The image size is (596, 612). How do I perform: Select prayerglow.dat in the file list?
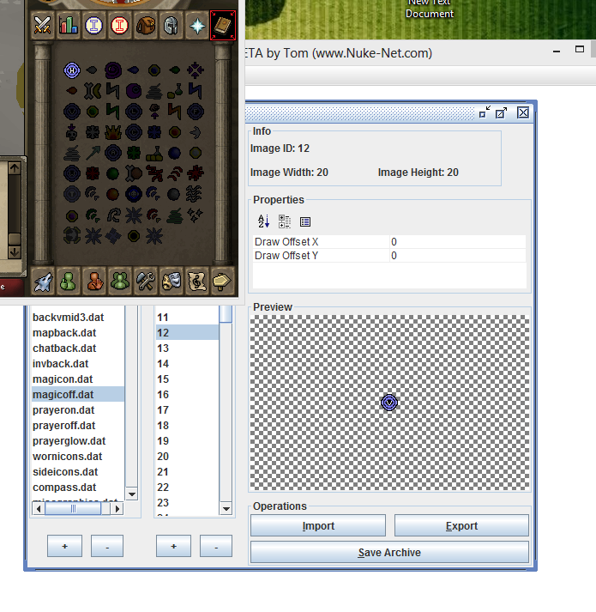pyautogui.click(x=78, y=441)
